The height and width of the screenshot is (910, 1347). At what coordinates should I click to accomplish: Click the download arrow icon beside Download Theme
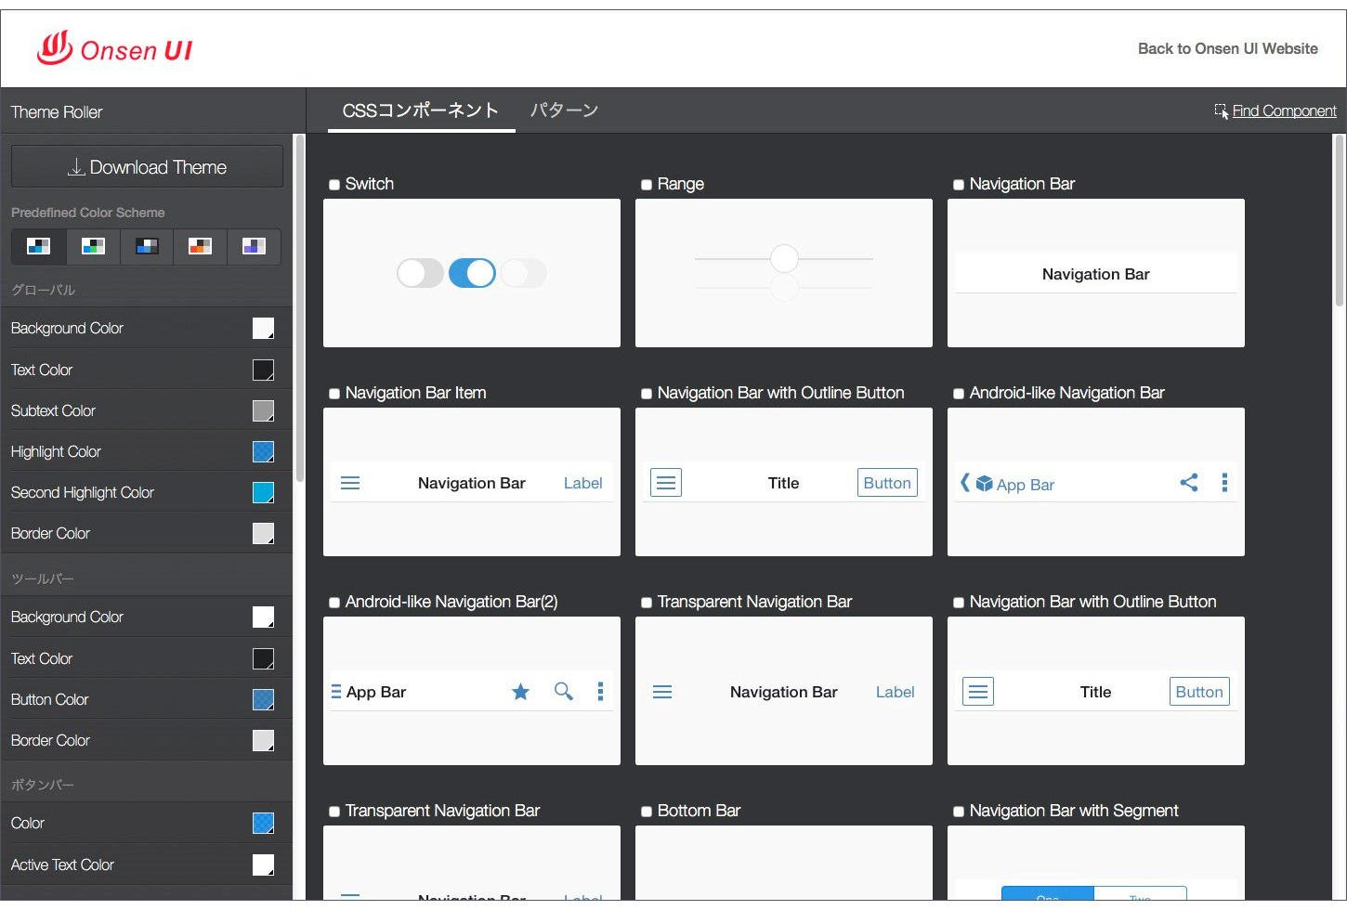click(x=76, y=167)
